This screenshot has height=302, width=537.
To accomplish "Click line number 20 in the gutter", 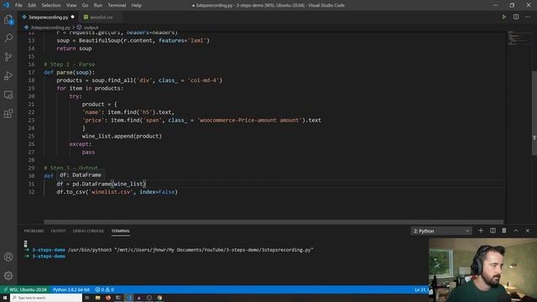I will click(x=31, y=96).
